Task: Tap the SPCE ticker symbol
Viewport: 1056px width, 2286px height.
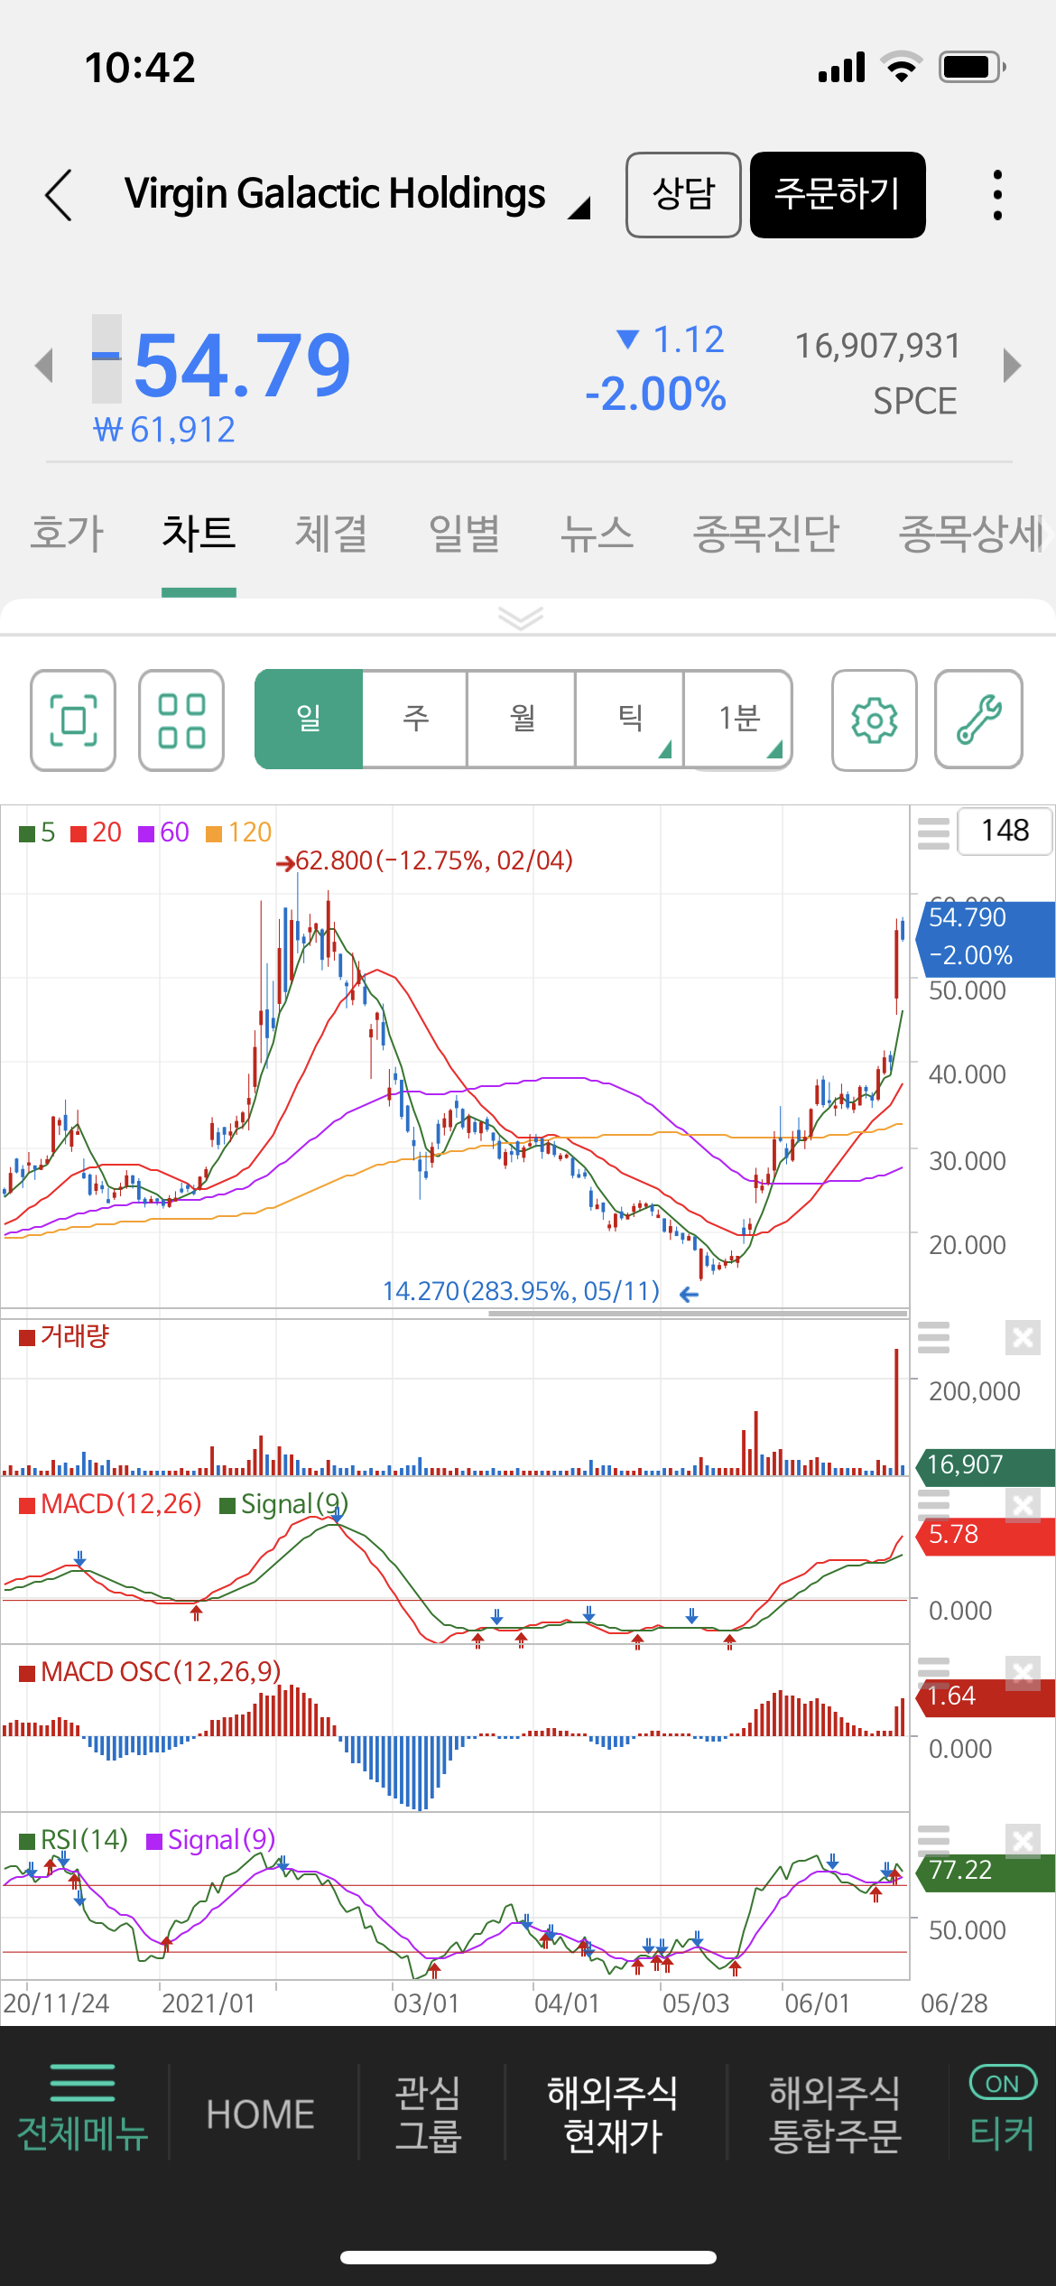Action: [x=914, y=401]
